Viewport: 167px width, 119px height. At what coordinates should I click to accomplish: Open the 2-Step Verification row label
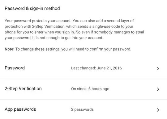[x=23, y=89]
